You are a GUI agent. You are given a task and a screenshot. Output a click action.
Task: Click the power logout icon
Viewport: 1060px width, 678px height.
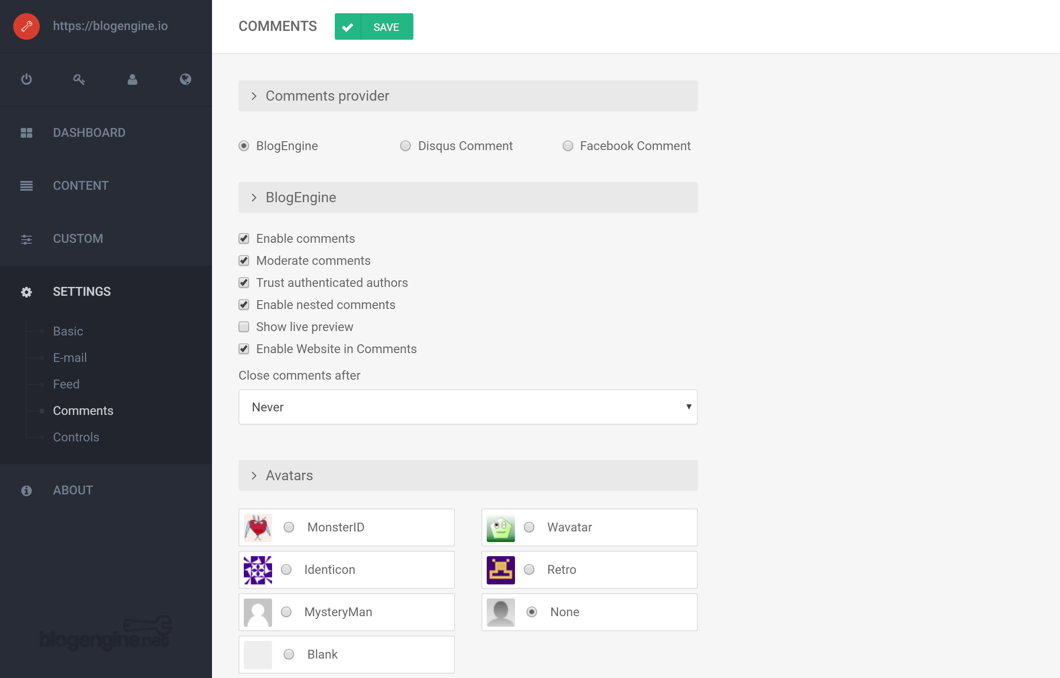coord(26,79)
